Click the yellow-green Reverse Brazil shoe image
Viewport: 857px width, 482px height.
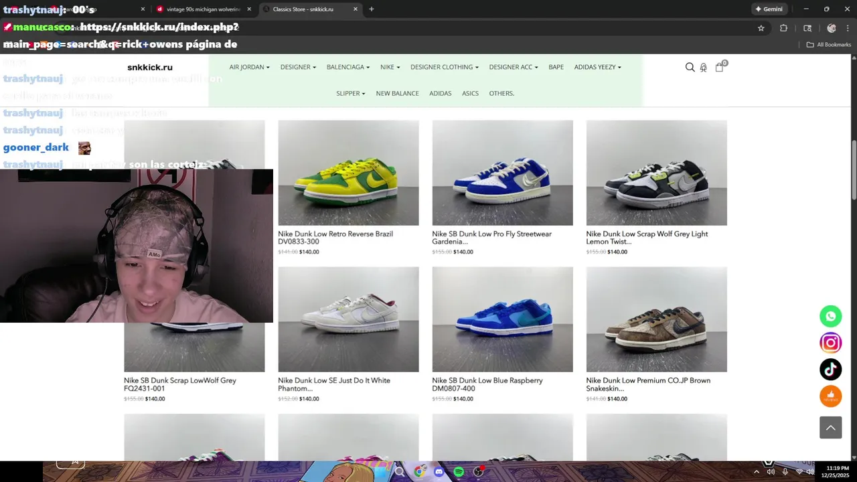click(x=348, y=173)
